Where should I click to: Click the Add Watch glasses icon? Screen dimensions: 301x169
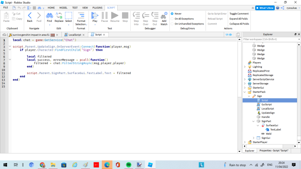pyautogui.click(x=164, y=15)
